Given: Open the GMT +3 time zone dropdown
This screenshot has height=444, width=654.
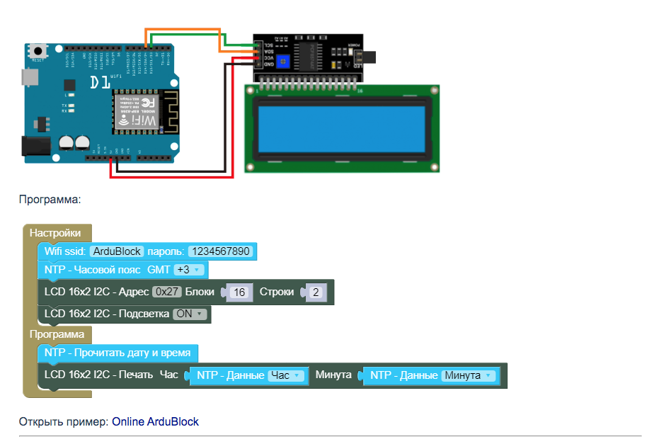Looking at the screenshot, I should [x=189, y=270].
